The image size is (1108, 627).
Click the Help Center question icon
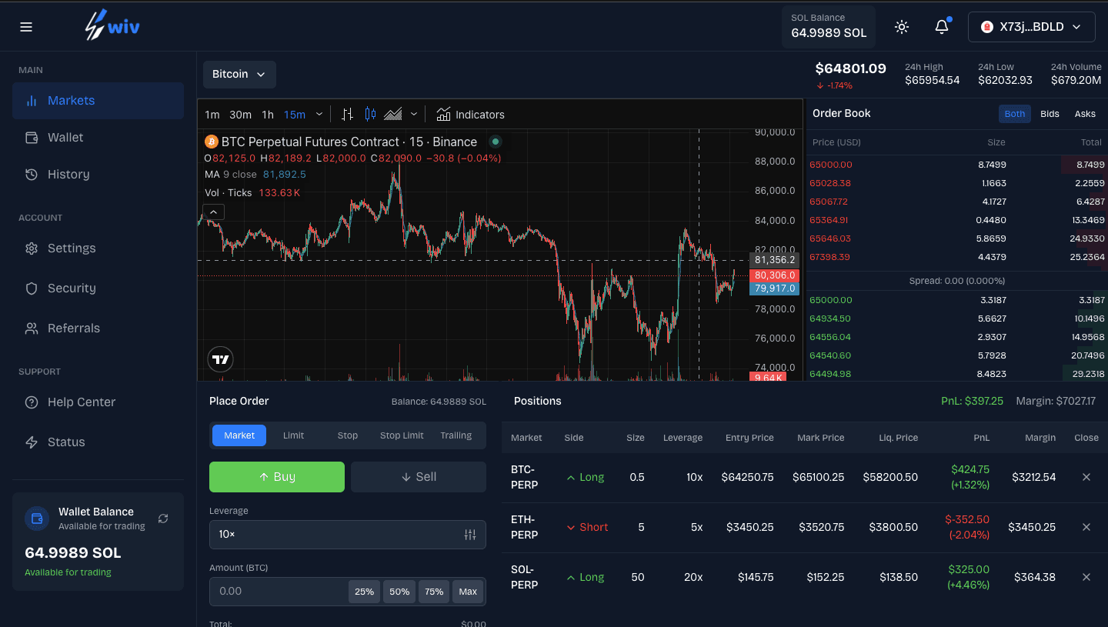click(32, 402)
